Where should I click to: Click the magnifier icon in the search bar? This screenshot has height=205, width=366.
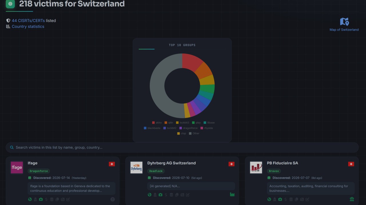coord(12,147)
